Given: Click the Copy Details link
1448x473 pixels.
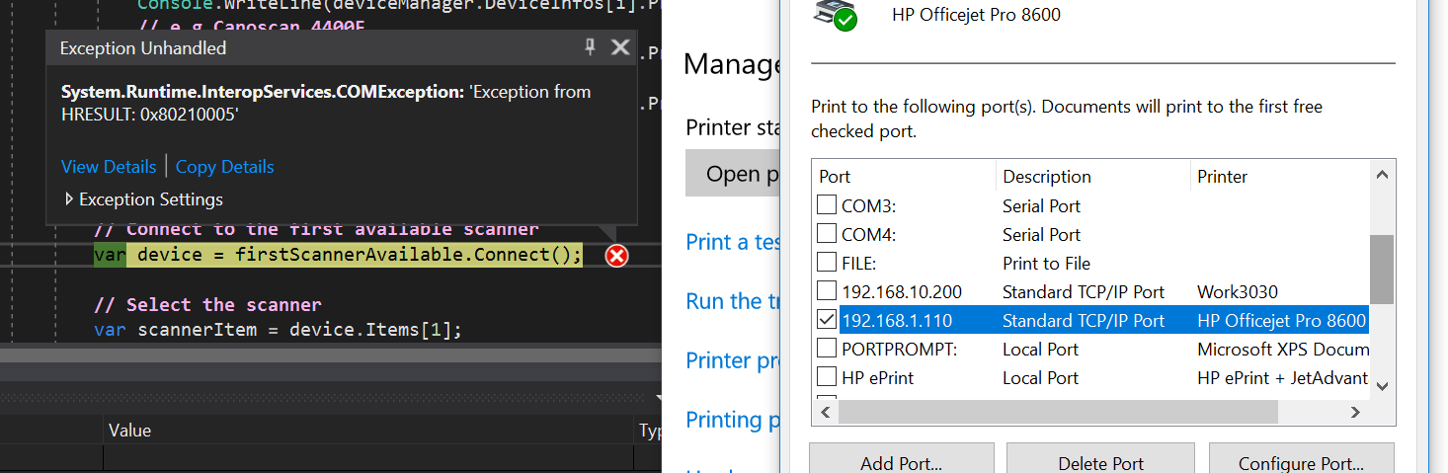Looking at the screenshot, I should pyautogui.click(x=225, y=167).
